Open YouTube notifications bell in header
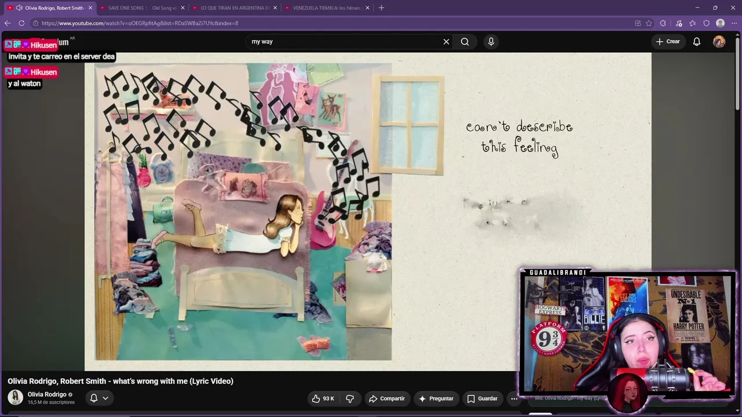The image size is (742, 417). (697, 42)
